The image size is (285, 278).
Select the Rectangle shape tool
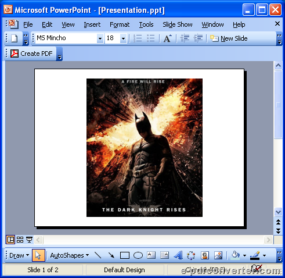(125, 255)
